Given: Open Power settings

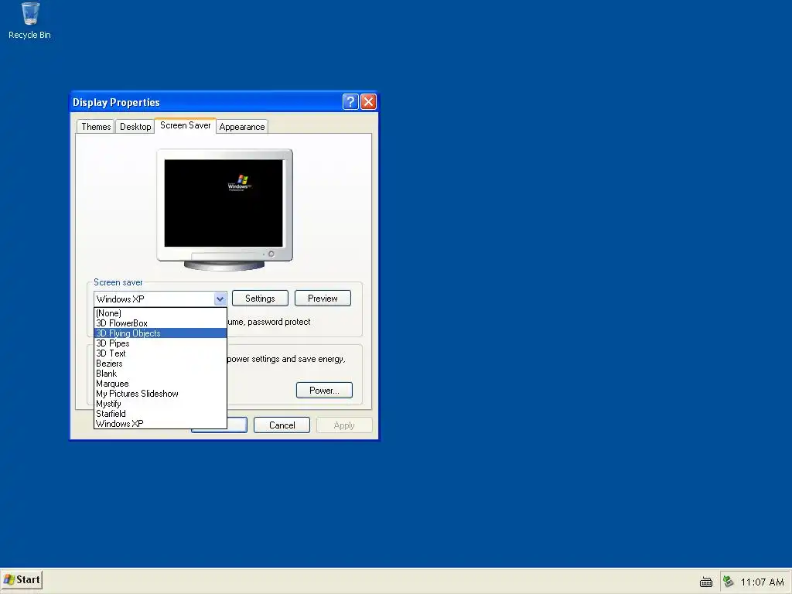Looking at the screenshot, I should click(x=324, y=391).
